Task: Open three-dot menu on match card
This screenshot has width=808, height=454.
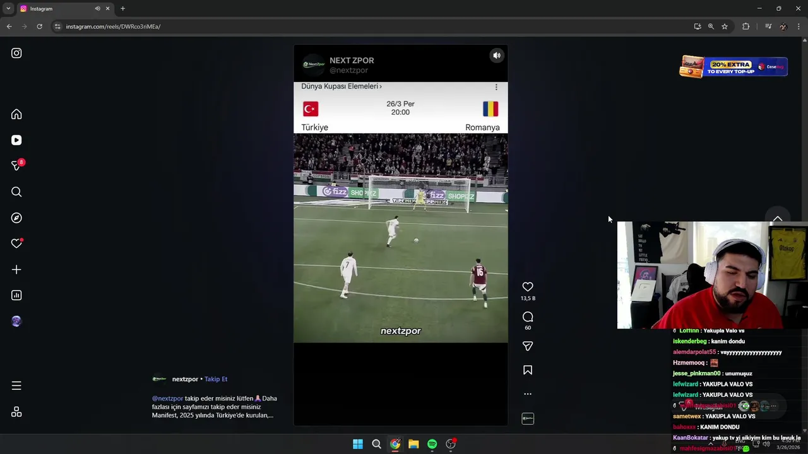Action: coord(496,87)
